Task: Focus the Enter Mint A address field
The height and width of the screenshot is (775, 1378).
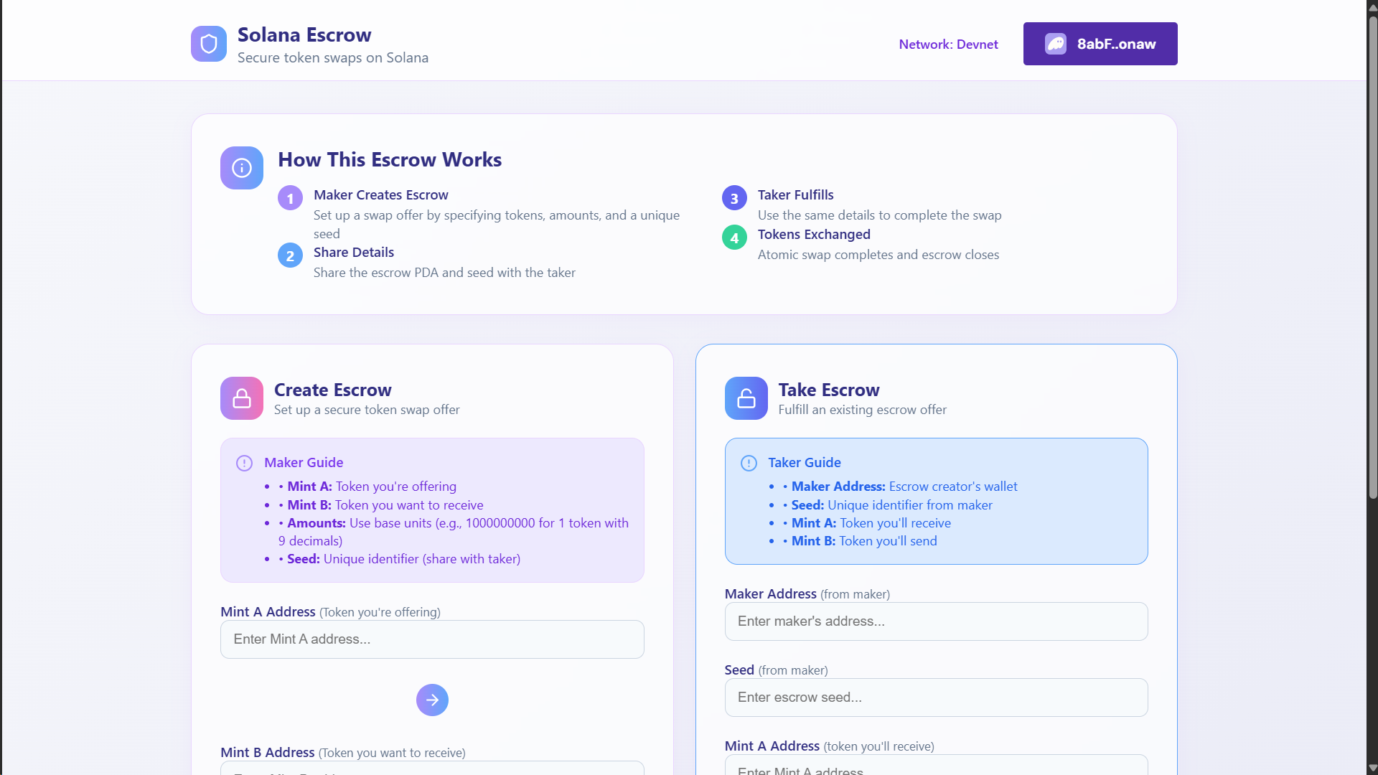Action: pyautogui.click(x=432, y=639)
